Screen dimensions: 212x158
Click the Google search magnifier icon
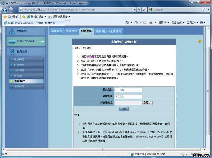[204, 10]
